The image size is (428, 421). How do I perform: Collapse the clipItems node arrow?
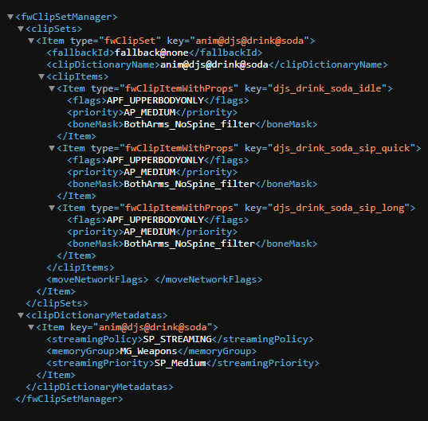[x=41, y=76]
